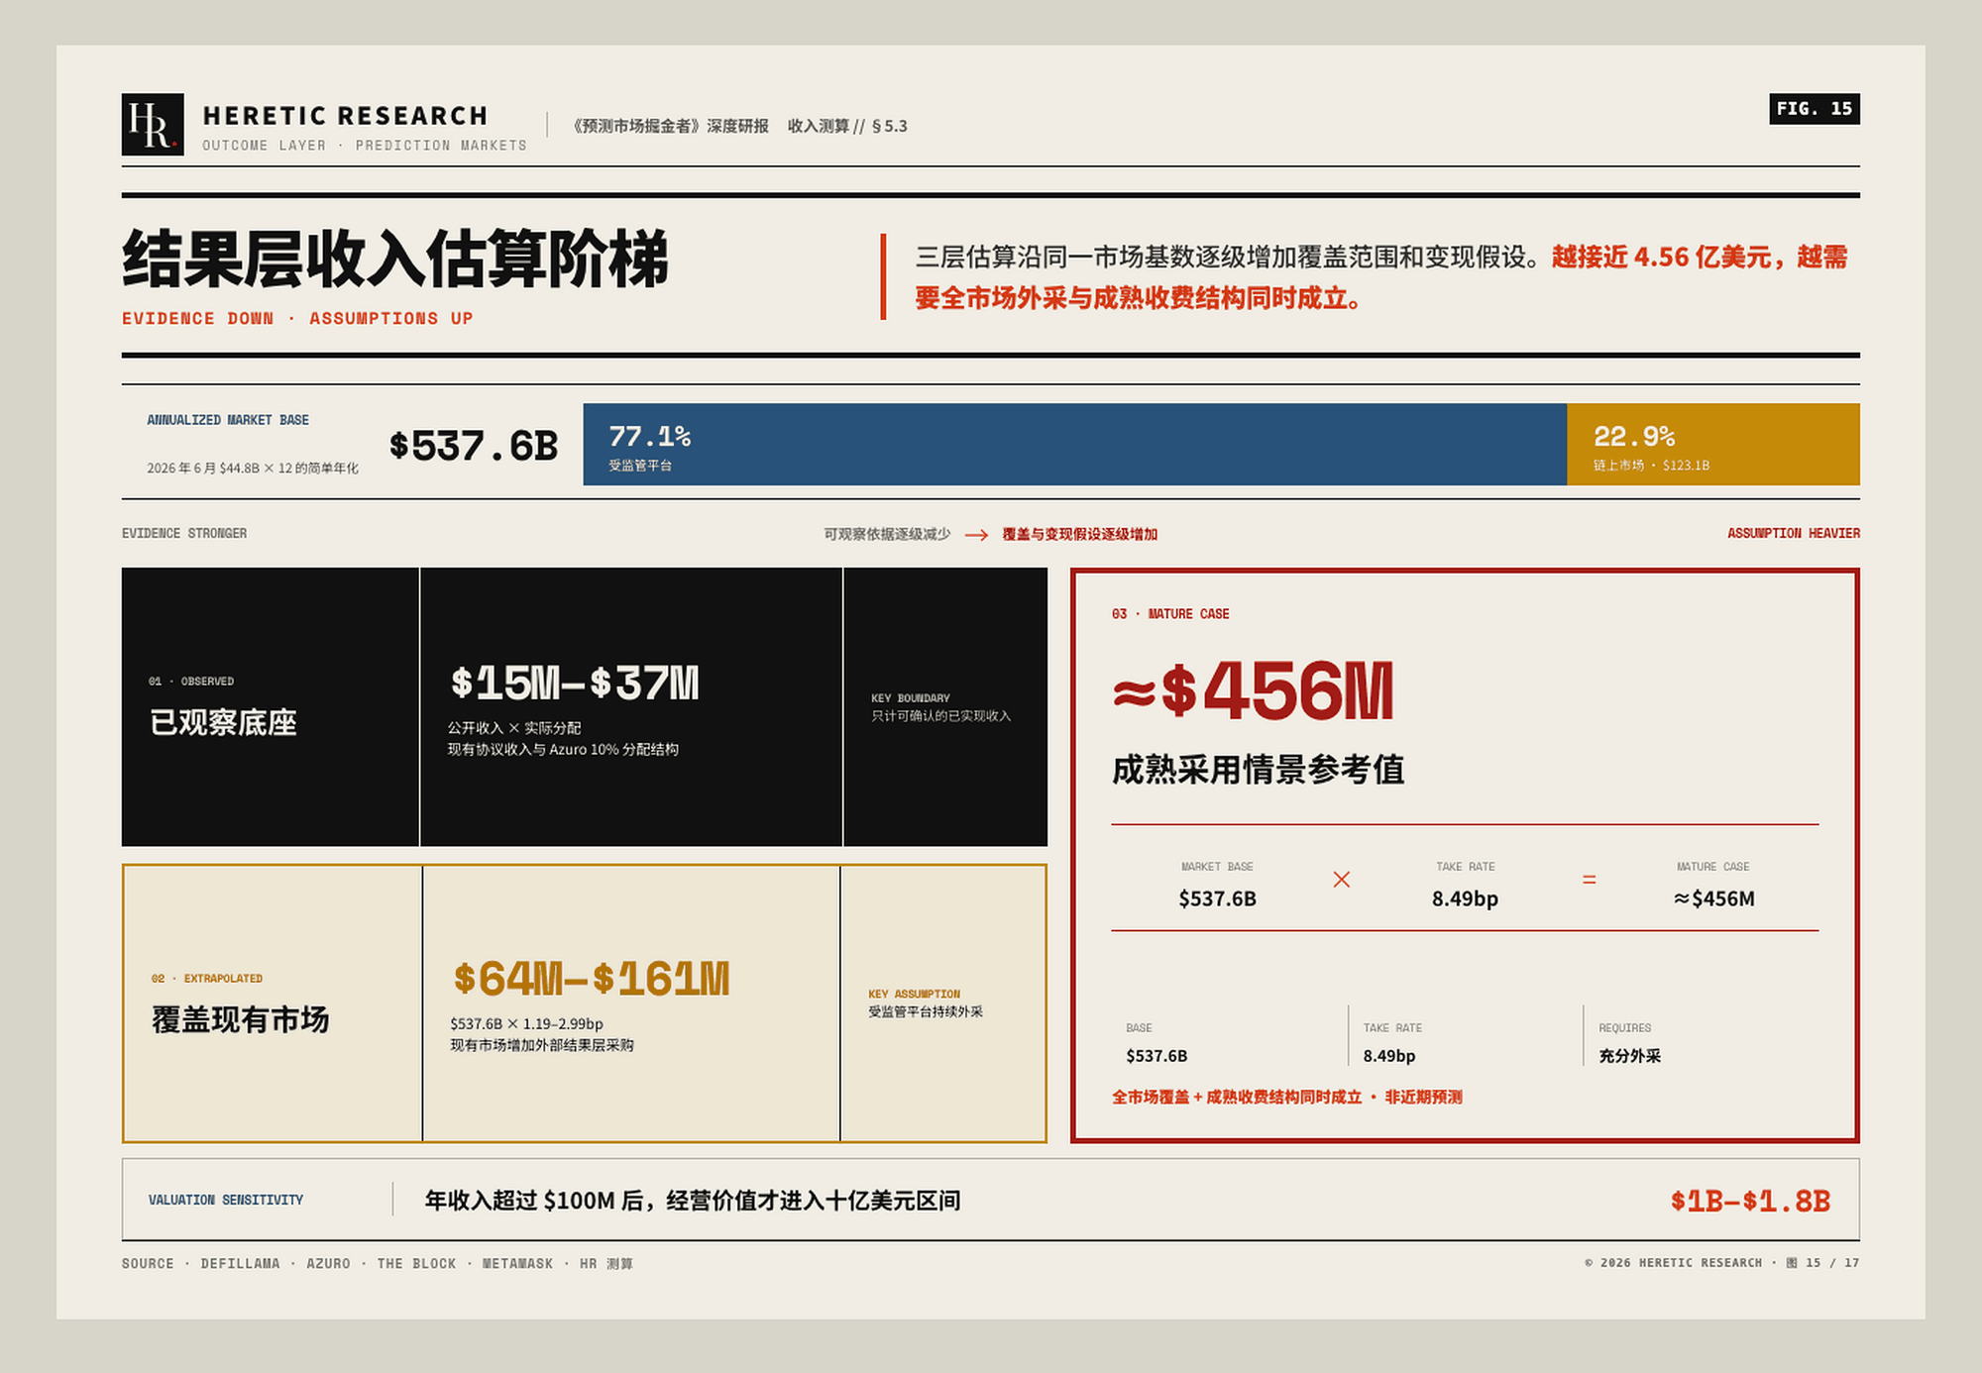Click the 收入测算 // §5.3 section label
The height and width of the screenshot is (1373, 1982).
[x=847, y=126]
